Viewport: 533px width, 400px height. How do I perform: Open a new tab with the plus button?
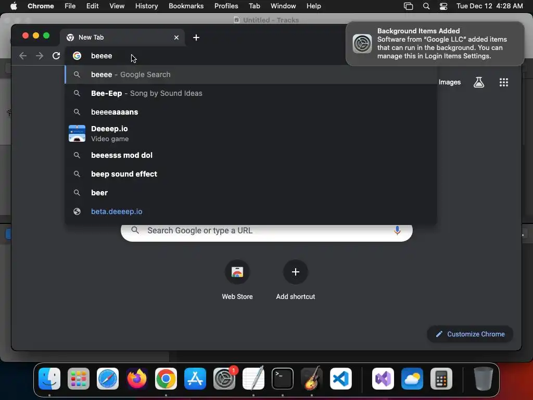[x=196, y=37]
